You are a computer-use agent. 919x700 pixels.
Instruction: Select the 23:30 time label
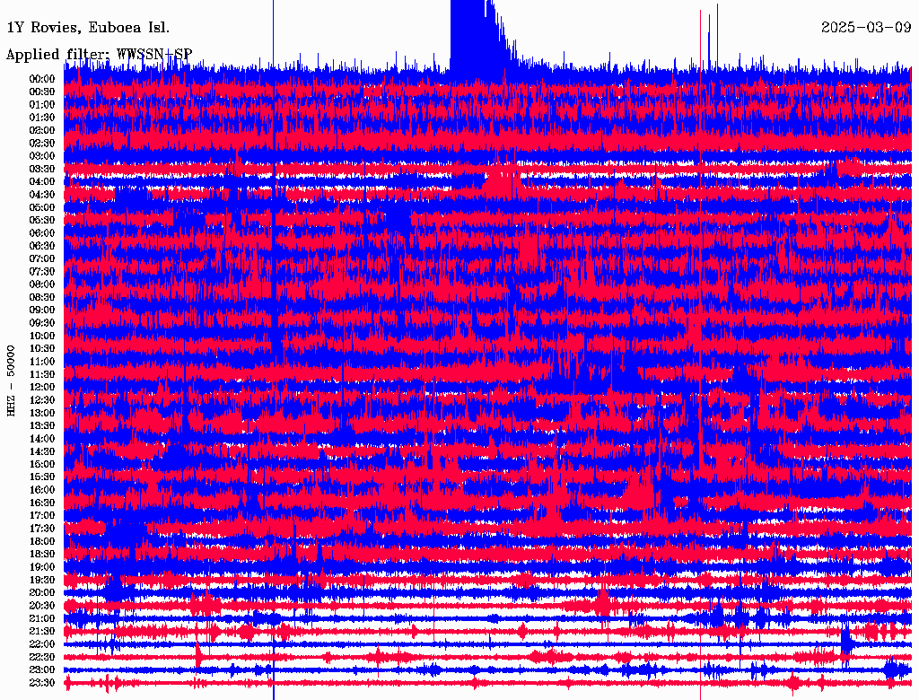tap(41, 683)
